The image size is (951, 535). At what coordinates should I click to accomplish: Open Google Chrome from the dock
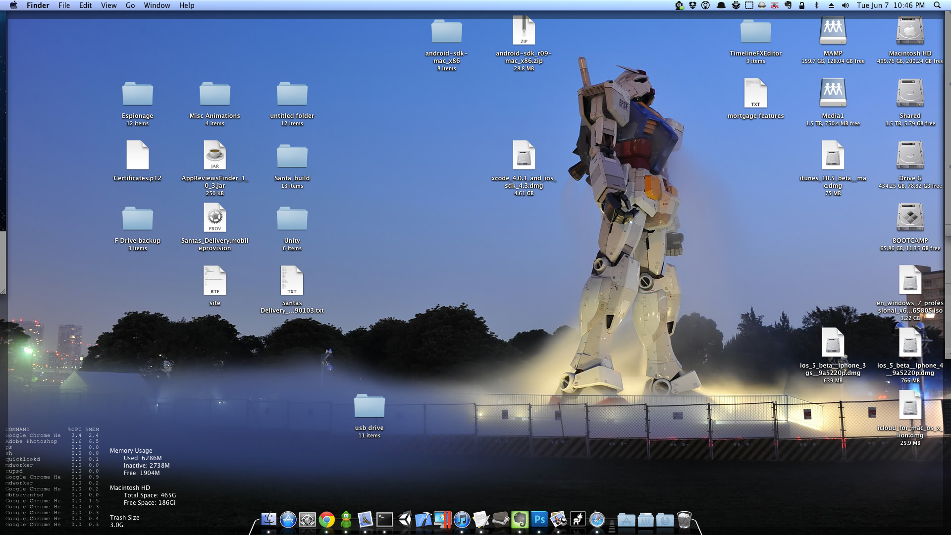click(x=326, y=520)
